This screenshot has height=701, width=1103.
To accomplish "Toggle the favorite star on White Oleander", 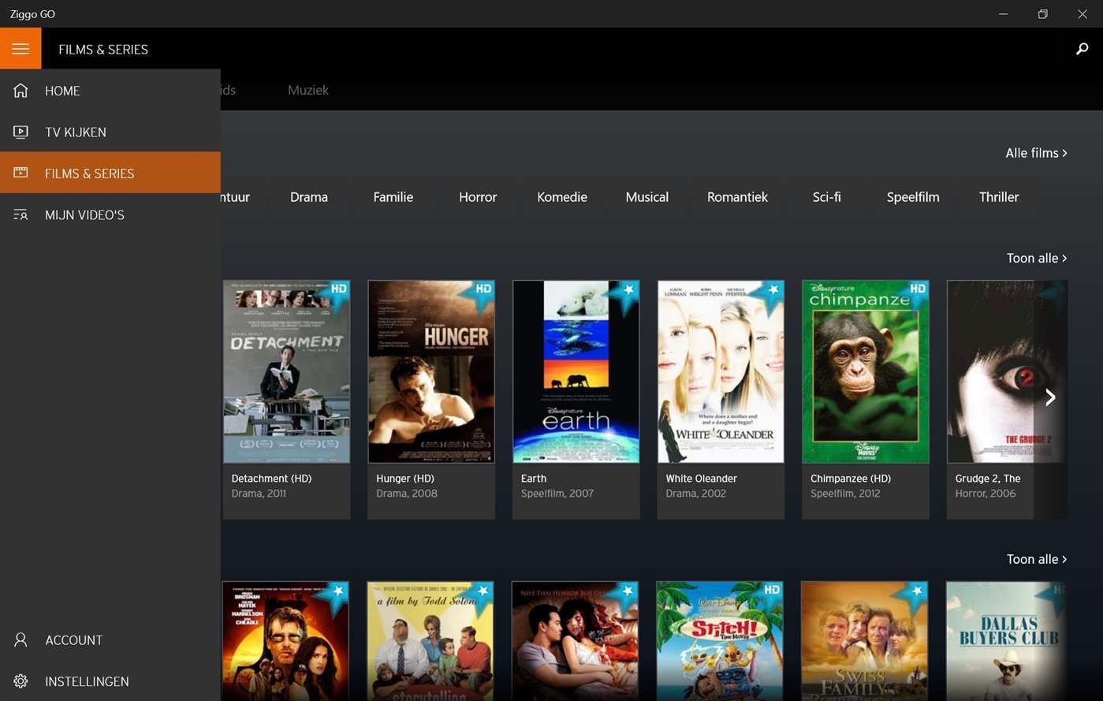I will [x=773, y=290].
